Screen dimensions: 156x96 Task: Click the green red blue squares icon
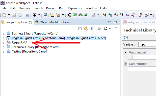(122, 15)
